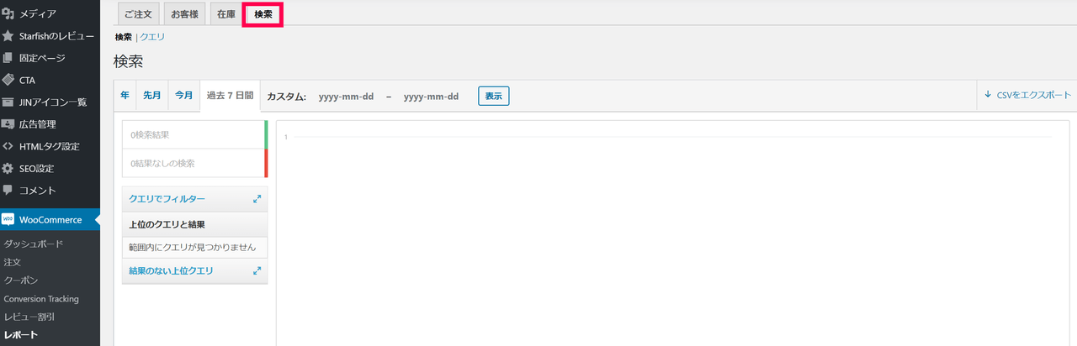The image size is (1077, 346).
Task: Open the HTMLタグ設定 sidebar item
Action: pyautogui.click(x=50, y=146)
